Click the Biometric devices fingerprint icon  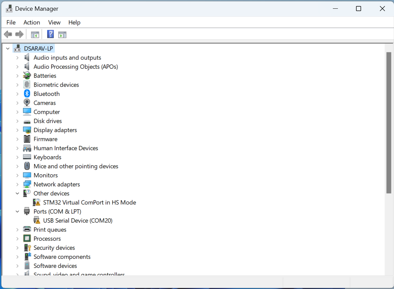27,84
